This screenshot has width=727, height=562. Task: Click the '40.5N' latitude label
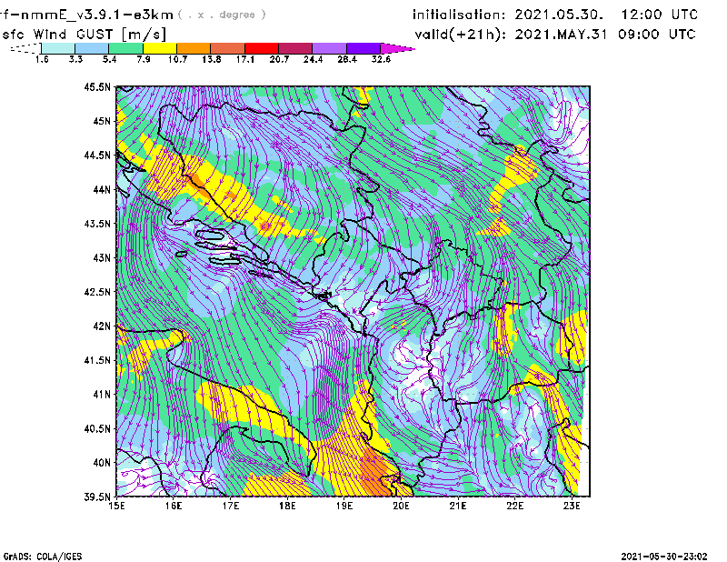(97, 428)
